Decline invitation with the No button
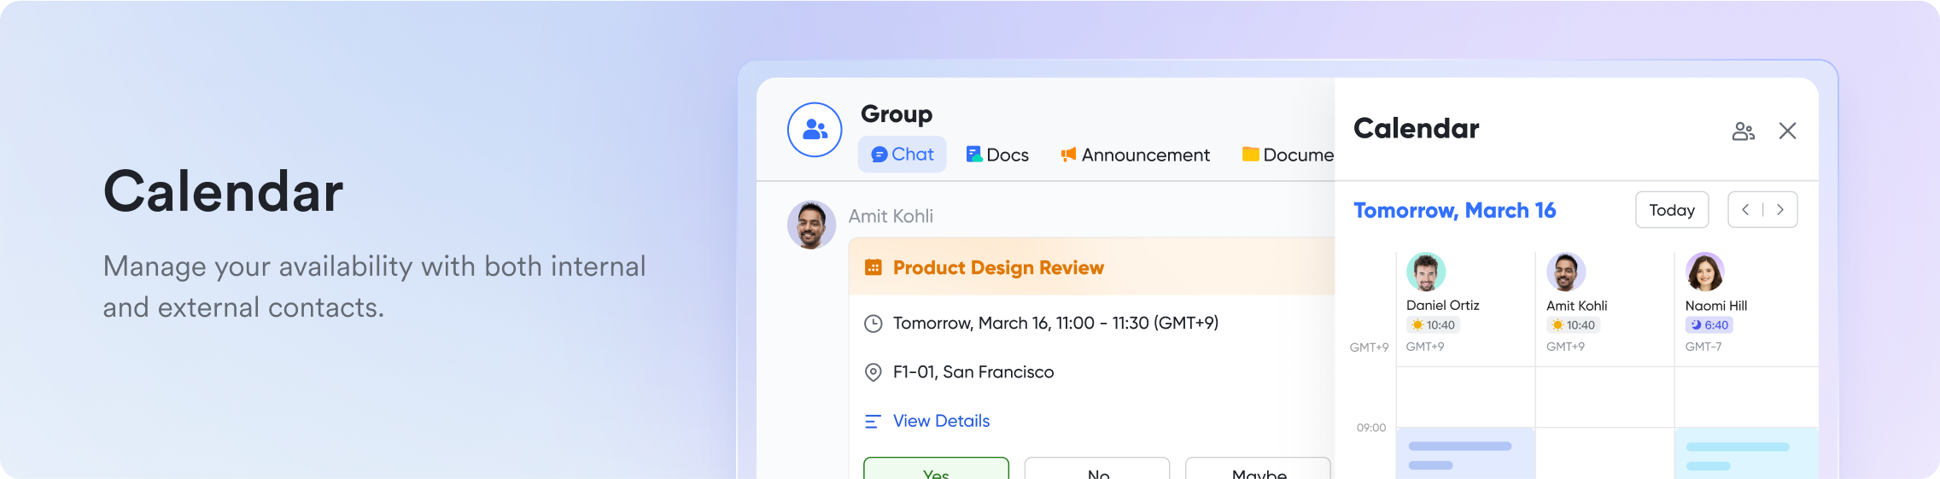Screen dimensions: 1940x479 click(1097, 470)
